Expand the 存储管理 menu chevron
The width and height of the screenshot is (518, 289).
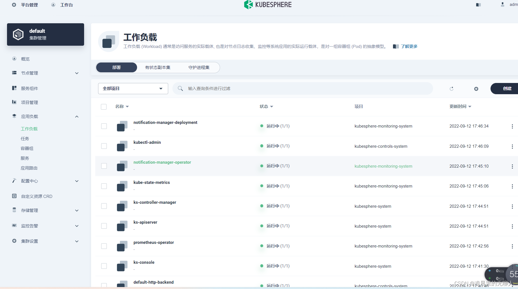pos(77,211)
